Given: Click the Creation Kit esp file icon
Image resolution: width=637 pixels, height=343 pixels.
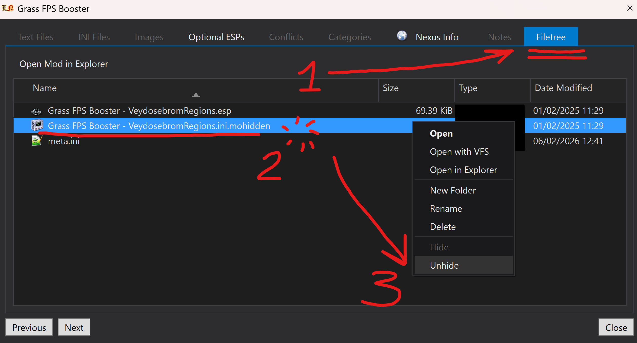Looking at the screenshot, I should (37, 111).
